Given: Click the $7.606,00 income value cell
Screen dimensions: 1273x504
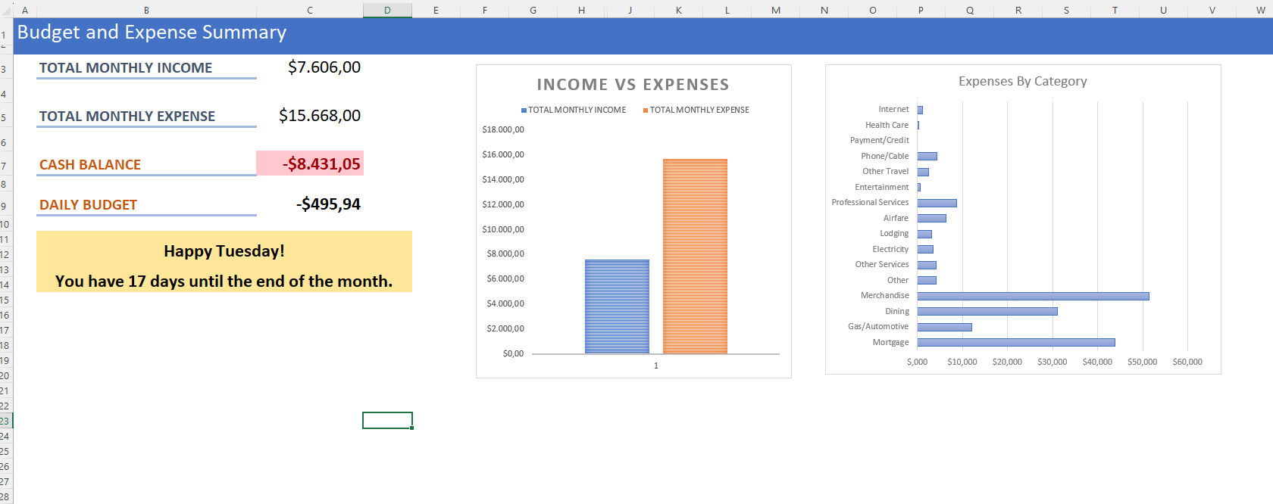Looking at the screenshot, I should click(x=324, y=67).
